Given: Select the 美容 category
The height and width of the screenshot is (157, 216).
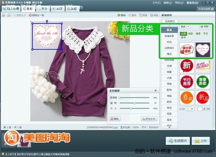Looking at the screenshot, I should pyautogui.click(x=169, y=108).
